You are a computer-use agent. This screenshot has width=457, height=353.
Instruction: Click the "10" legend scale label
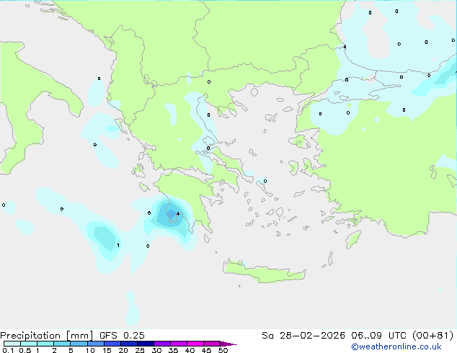tap(90, 350)
